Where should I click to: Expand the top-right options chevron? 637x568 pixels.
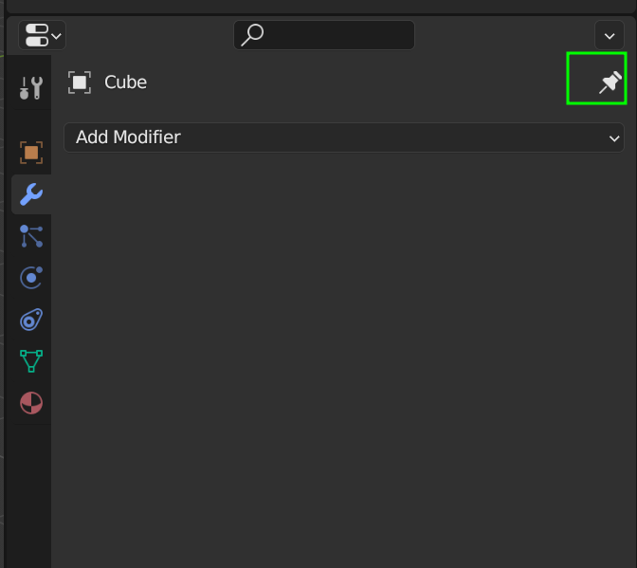tap(610, 36)
